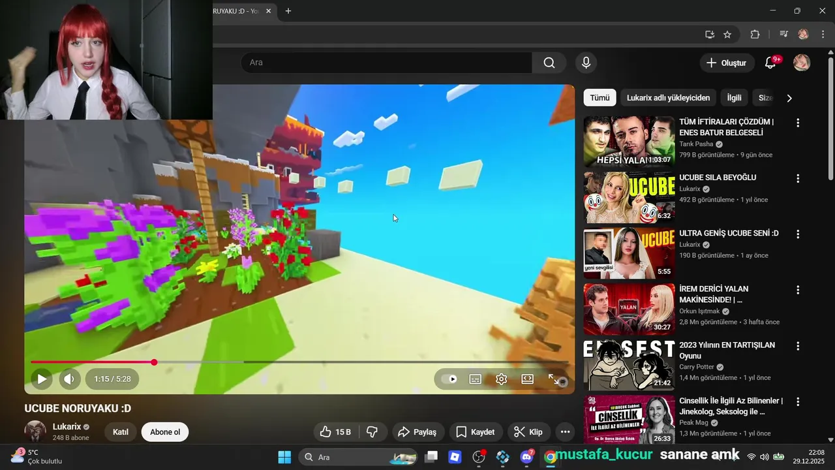Open the Lukarix channel avatar
The height and width of the screenshot is (470, 835).
(35, 431)
